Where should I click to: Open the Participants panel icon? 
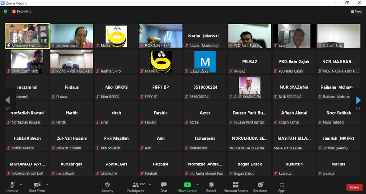(x=135, y=185)
